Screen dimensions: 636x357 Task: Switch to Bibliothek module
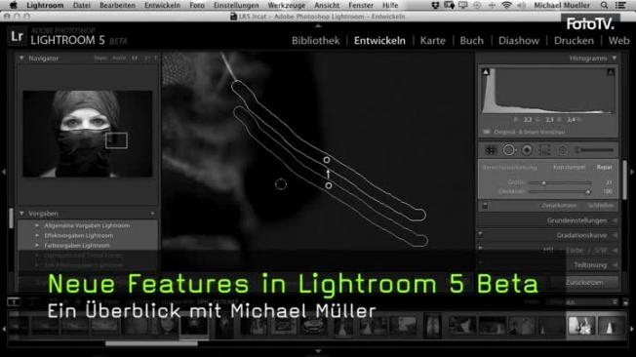point(316,41)
